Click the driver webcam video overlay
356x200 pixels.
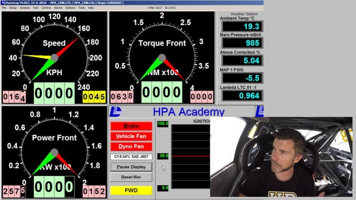click(281, 157)
